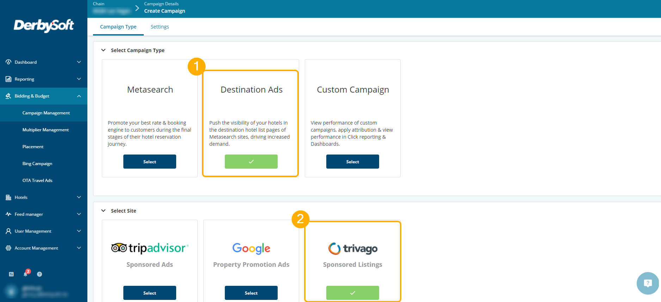This screenshot has width=661, height=302.
Task: Click the User Management person icon
Action: point(8,231)
